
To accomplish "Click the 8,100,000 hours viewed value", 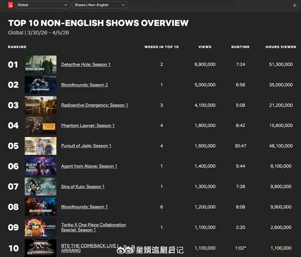I will [281, 166].
